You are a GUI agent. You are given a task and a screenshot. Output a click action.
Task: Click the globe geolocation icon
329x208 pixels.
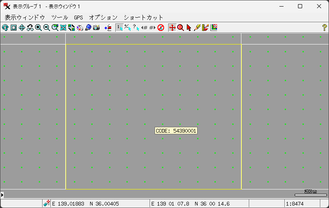[x=88, y=28]
